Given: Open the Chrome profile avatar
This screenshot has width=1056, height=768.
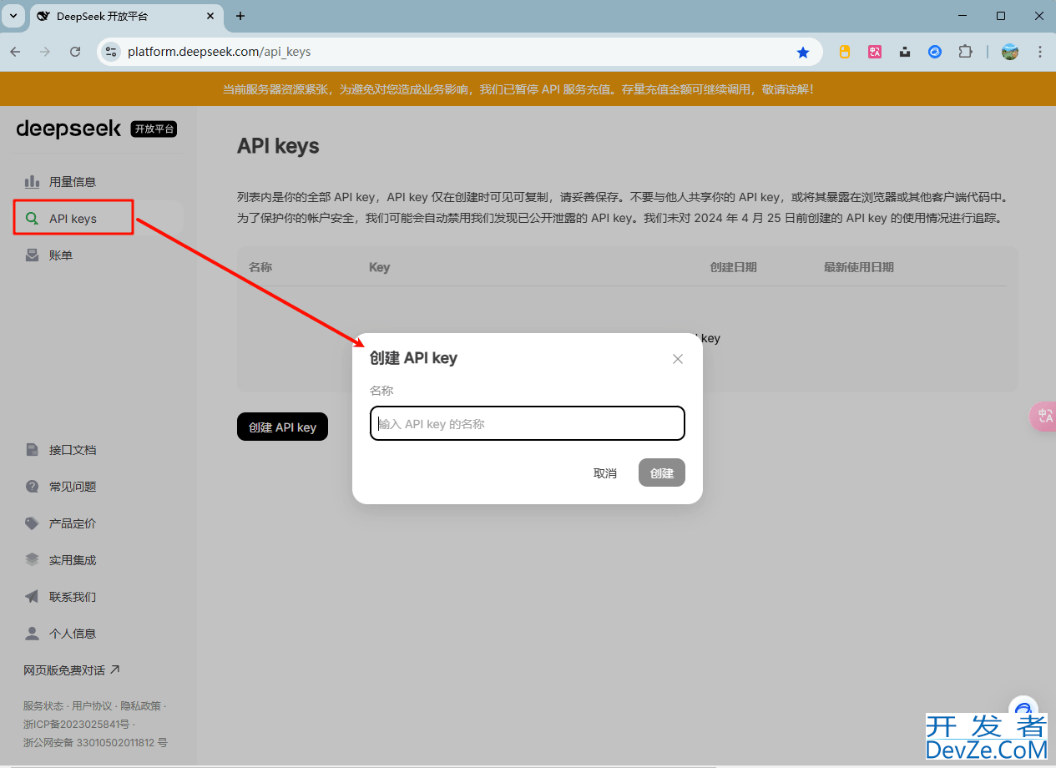Looking at the screenshot, I should point(1010,52).
